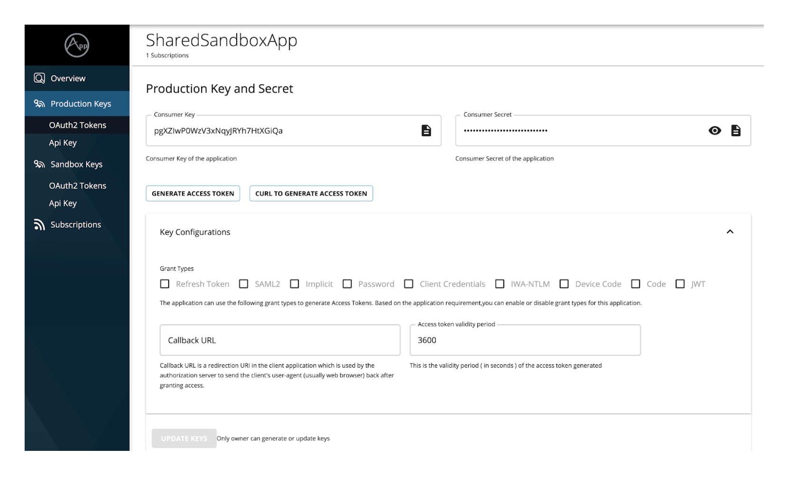This screenshot has width=793, height=477.
Task: Focus the Access token validity period field
Action: pos(525,340)
